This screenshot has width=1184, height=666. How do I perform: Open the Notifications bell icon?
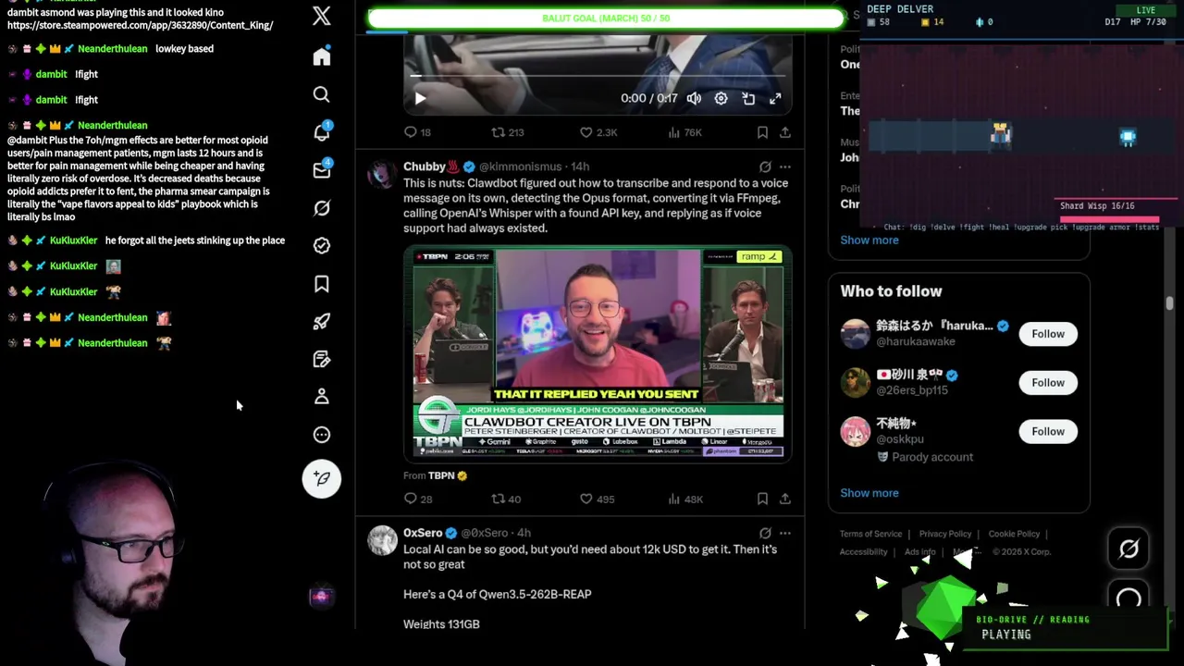pos(322,132)
